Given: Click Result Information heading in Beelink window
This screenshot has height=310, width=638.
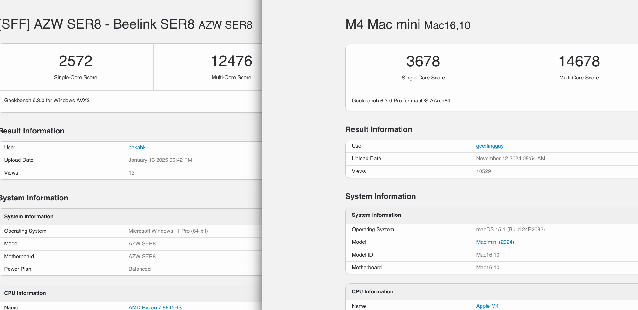Looking at the screenshot, I should (32, 131).
